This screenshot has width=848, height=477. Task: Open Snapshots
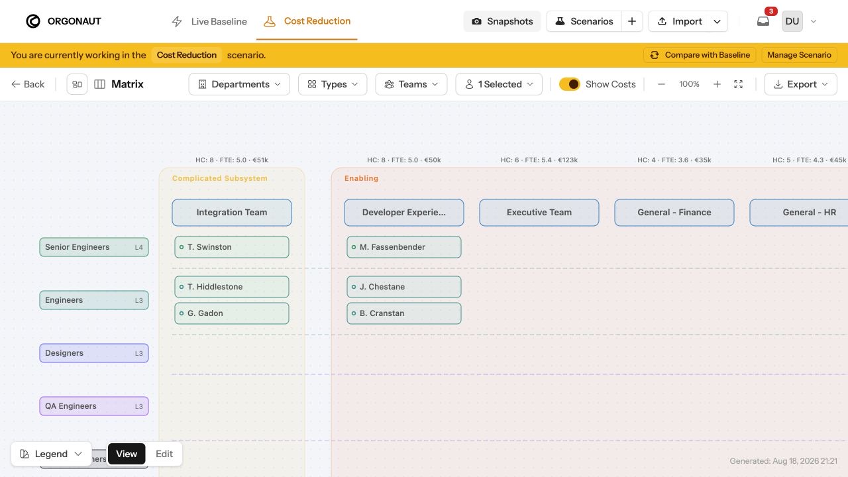tap(502, 21)
